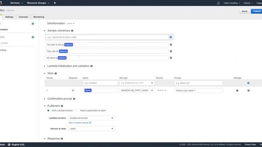The width and height of the screenshot is (262, 147).
Task: Open the Lambda function dropdown
Action: (91, 118)
